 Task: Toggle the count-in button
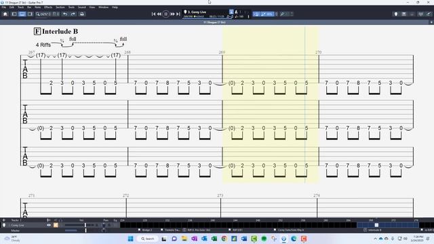click(x=231, y=12)
